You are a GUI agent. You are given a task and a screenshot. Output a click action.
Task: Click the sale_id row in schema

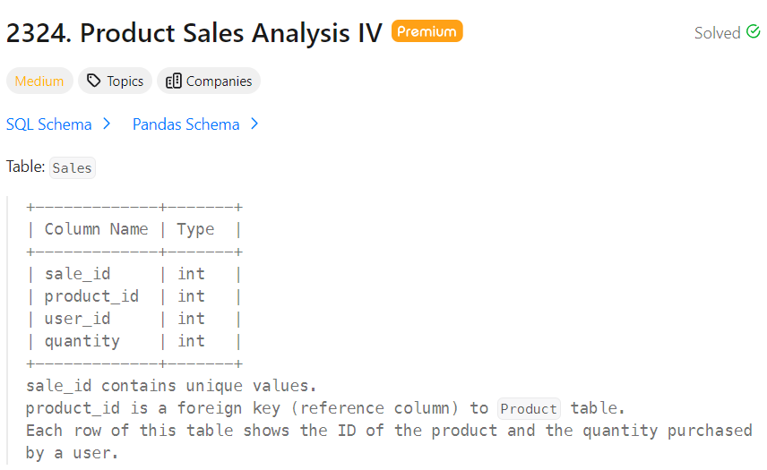pyautogui.click(x=77, y=274)
